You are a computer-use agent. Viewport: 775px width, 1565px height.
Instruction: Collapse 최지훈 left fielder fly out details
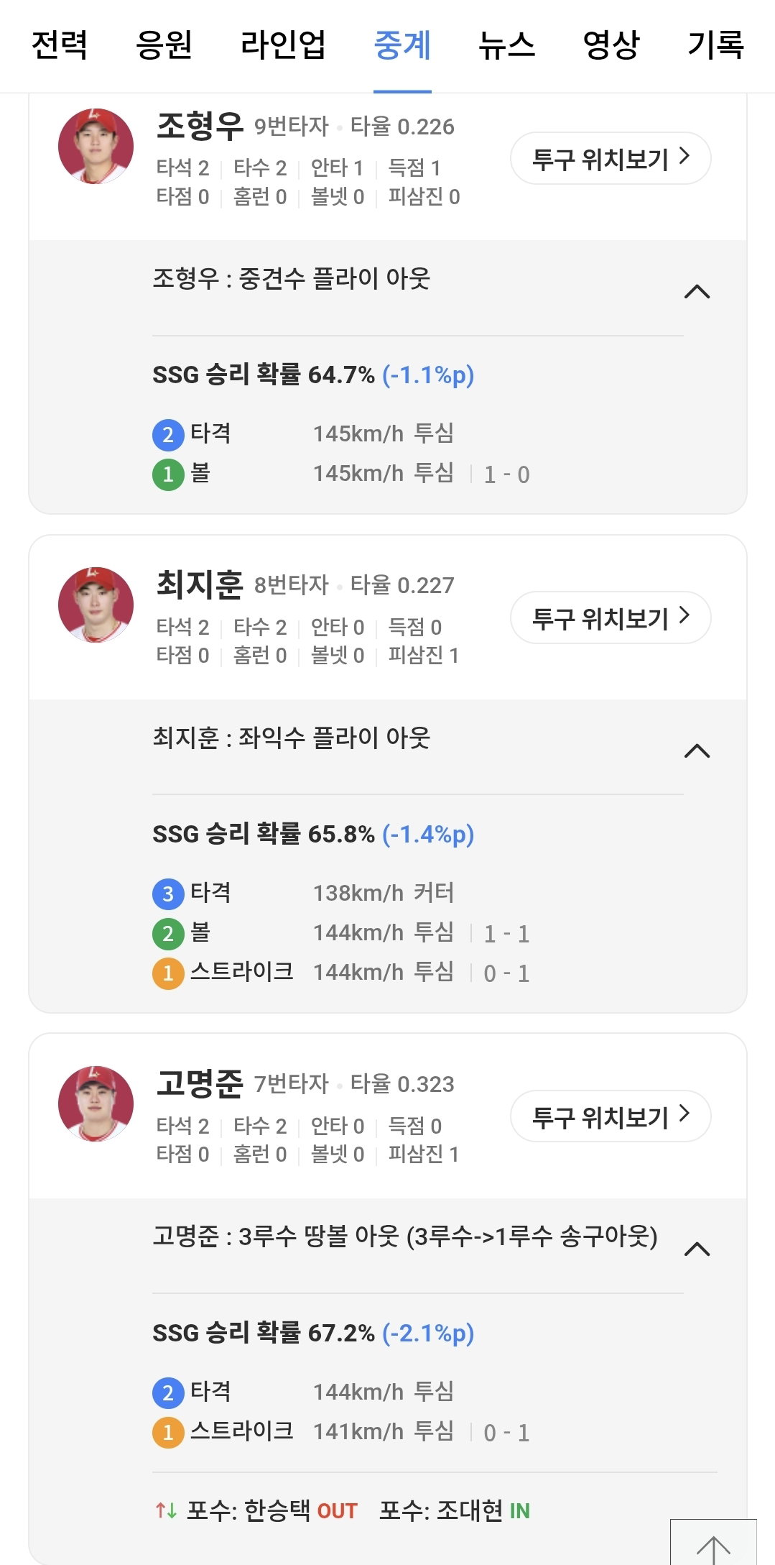tap(697, 751)
